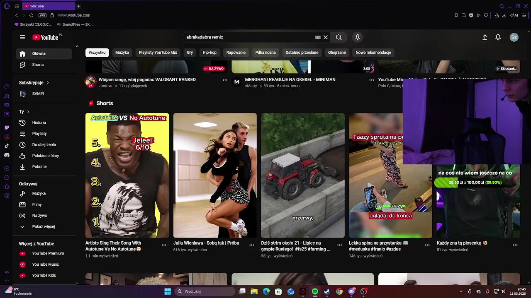
Task: Open Na żywo under Odkrywaj
Action: [x=44, y=216]
